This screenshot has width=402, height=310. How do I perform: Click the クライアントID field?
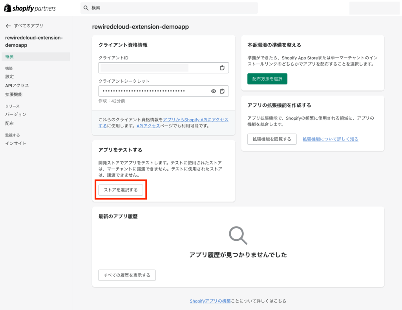pos(164,68)
